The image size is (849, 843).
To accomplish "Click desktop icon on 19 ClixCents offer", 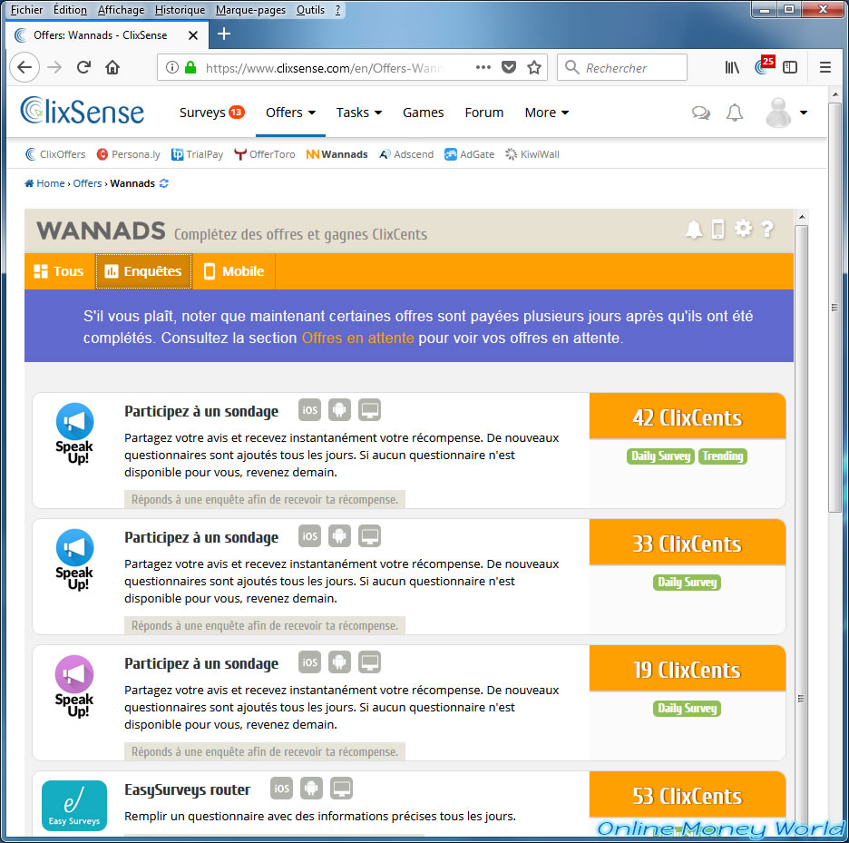I will 370,662.
